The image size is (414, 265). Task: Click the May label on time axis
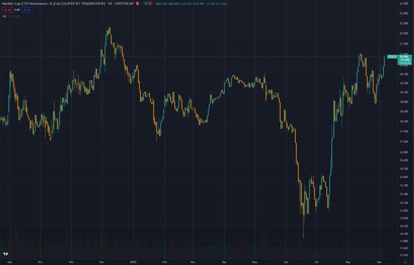(255, 262)
